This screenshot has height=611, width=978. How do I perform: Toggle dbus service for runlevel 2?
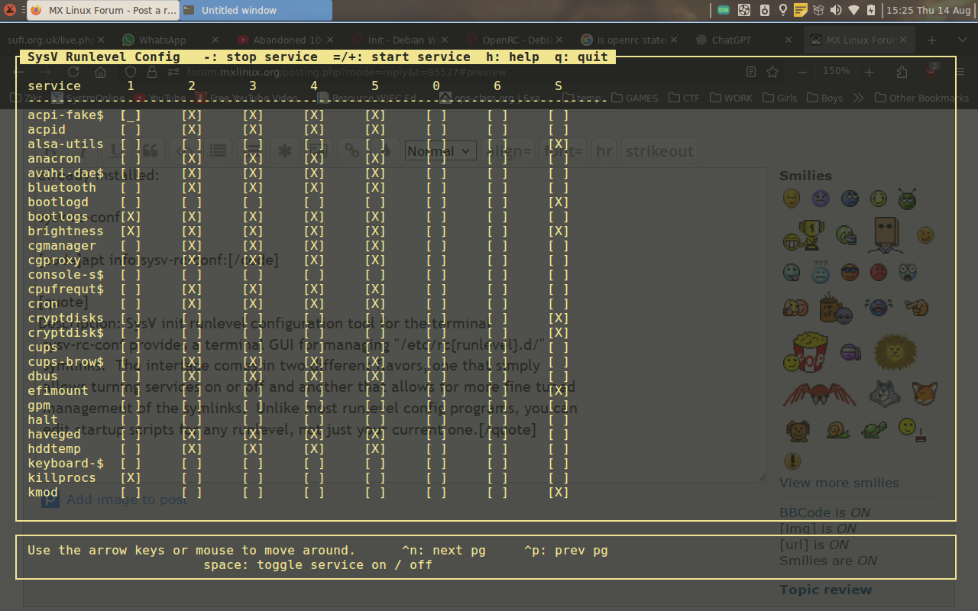tap(192, 376)
